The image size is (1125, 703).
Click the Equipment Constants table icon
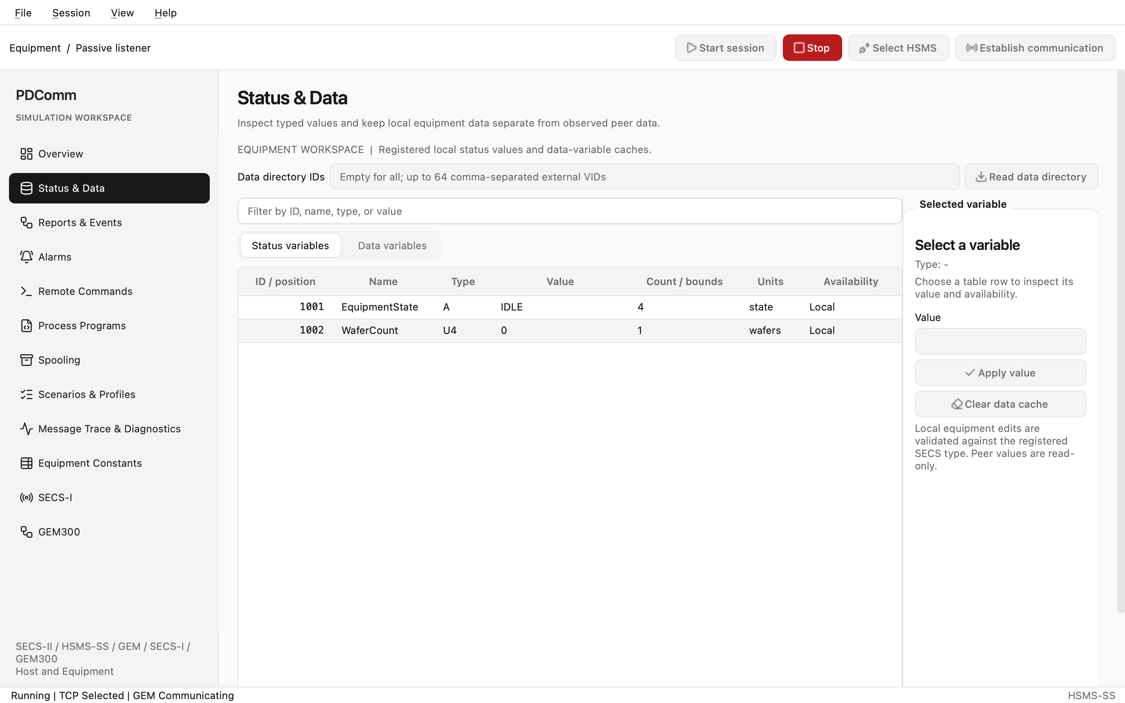tap(26, 464)
